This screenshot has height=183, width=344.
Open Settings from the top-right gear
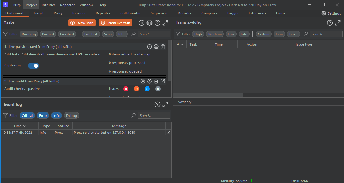pyautogui.click(x=331, y=13)
